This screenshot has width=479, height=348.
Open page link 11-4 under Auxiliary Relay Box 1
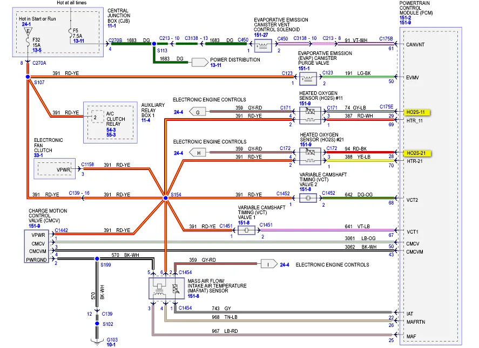(x=146, y=120)
